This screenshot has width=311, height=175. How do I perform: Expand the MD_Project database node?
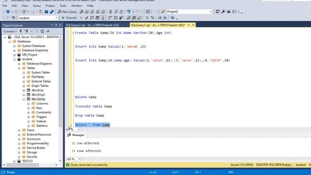15,55
